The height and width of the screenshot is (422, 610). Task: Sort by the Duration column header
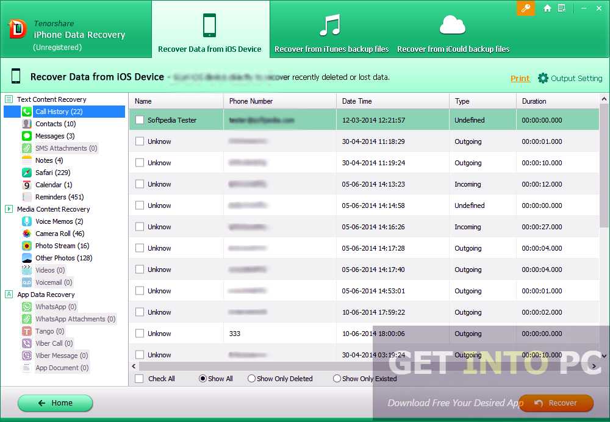558,101
